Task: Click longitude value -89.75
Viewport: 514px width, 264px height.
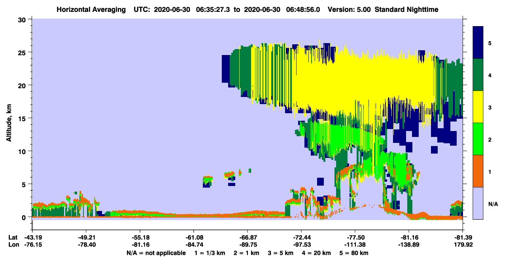Action: [248, 245]
